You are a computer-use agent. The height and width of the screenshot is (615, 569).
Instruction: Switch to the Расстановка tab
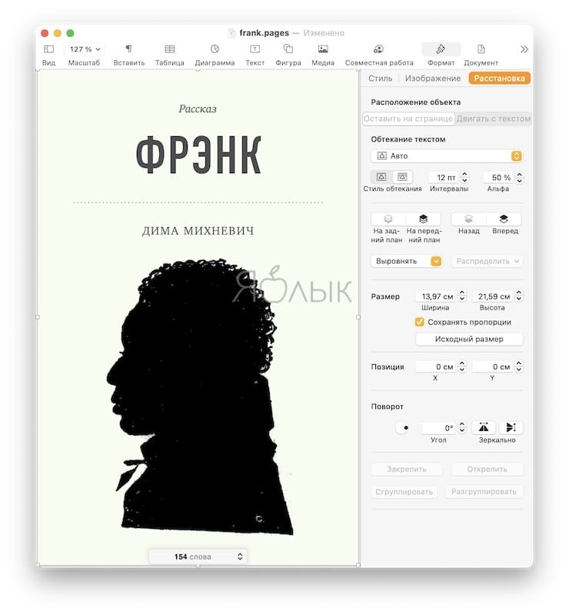[x=499, y=78]
